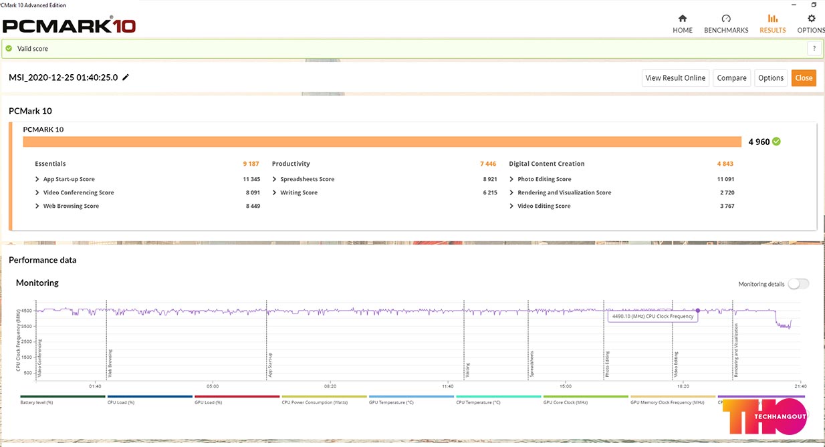Screen dimensions: 825x447
Task: Open the BENCHMARKS tab
Action: coord(726,23)
